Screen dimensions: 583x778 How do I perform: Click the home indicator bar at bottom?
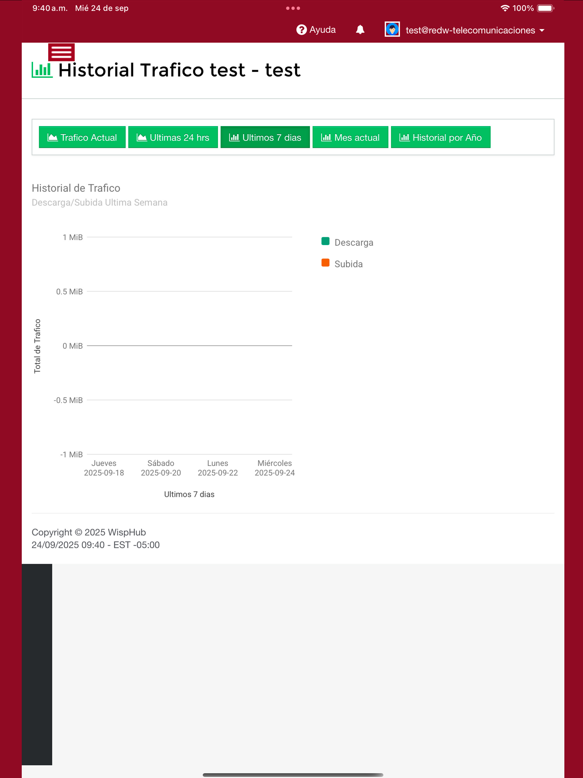coord(293,775)
